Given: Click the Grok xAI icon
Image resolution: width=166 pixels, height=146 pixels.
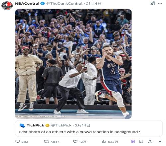Looking at the screenshot, I should [152, 3].
